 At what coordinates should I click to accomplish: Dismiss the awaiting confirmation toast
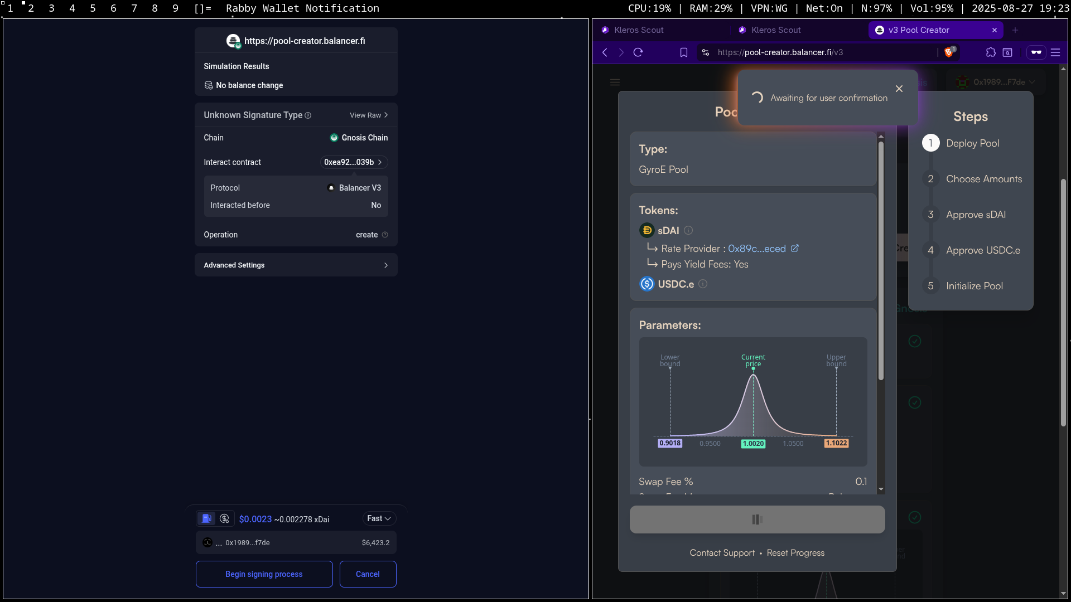(899, 89)
